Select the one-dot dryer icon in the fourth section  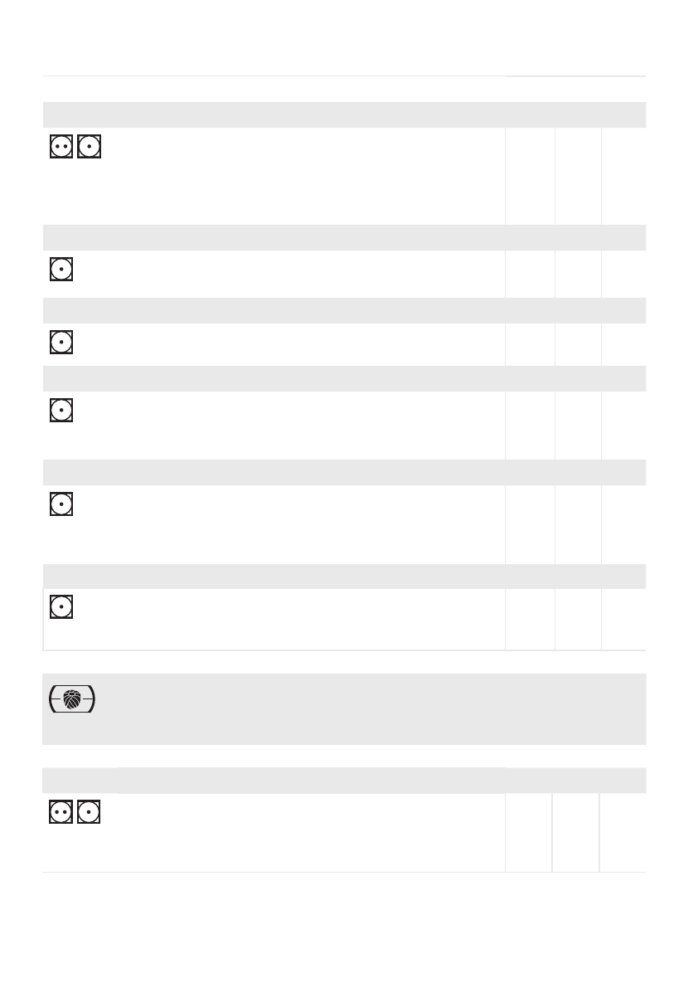point(61,410)
